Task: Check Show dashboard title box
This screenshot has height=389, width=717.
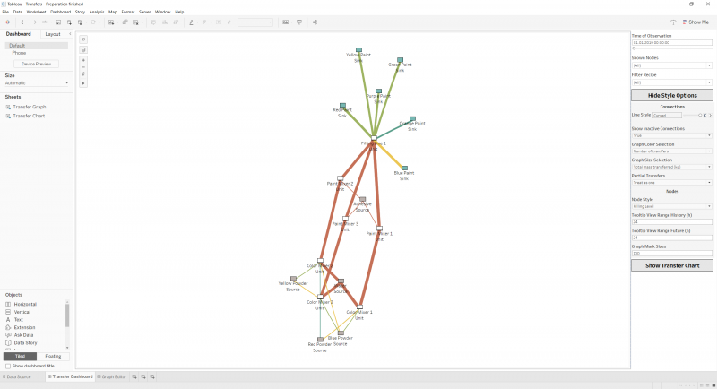Action: 8,367
